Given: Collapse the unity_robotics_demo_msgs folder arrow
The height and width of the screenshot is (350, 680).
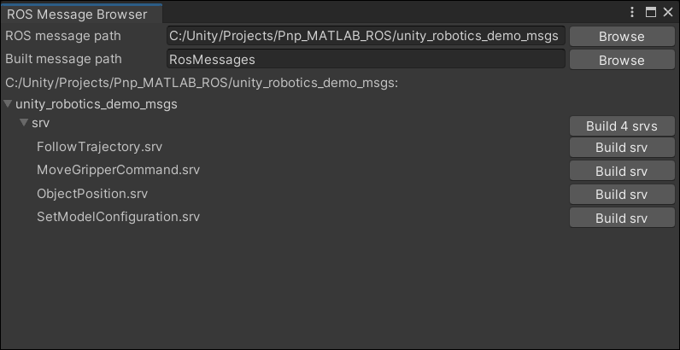Looking at the screenshot, I should [x=8, y=104].
